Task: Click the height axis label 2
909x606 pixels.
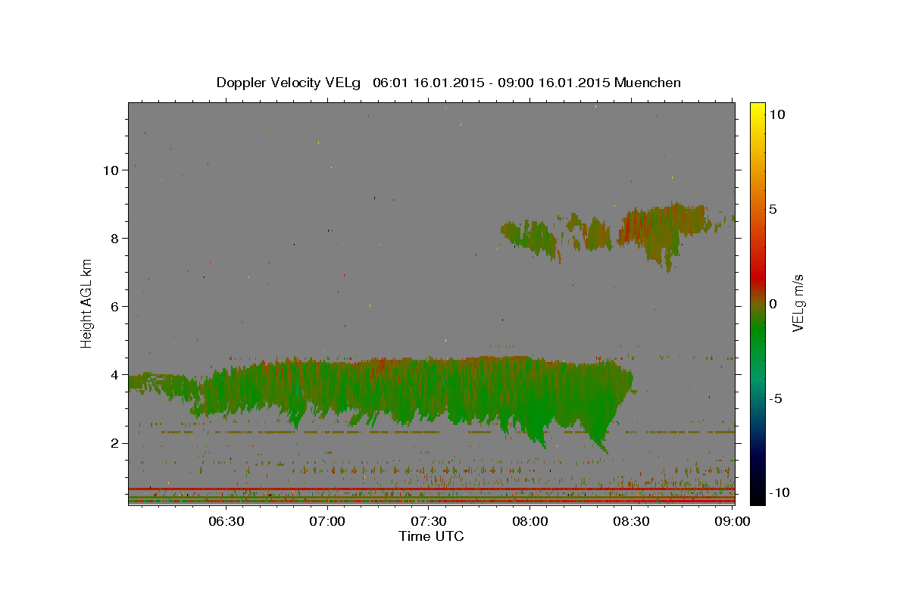Action: click(115, 443)
